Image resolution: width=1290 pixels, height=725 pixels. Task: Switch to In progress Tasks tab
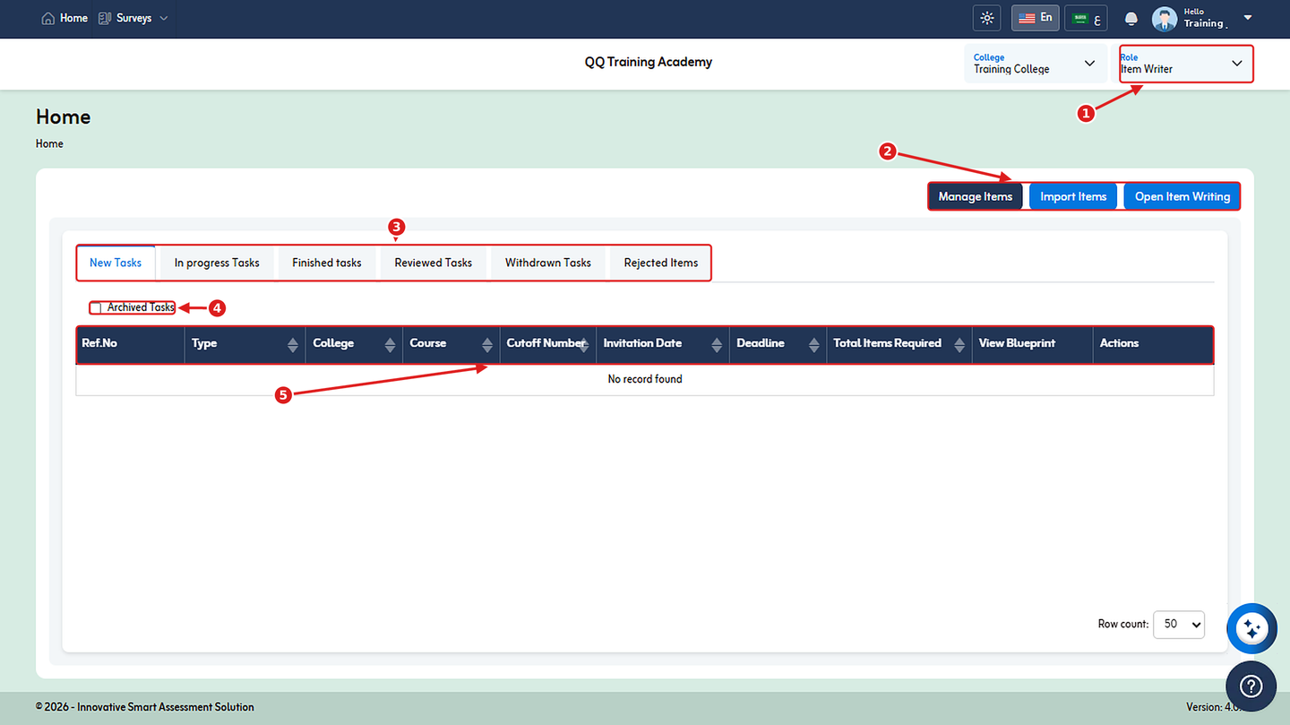coord(217,263)
